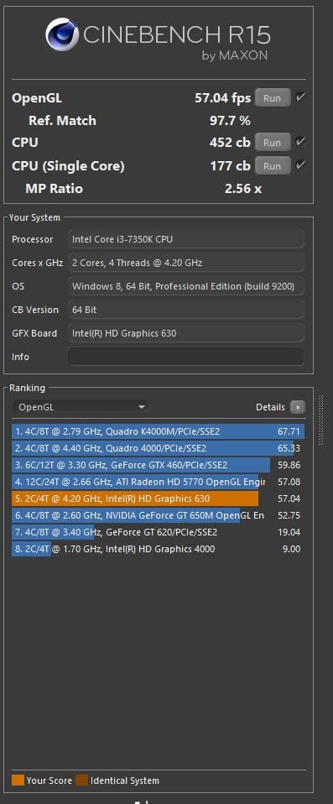333x804 pixels.
Task: Click the Identical System brown swatch
Action: point(81,781)
